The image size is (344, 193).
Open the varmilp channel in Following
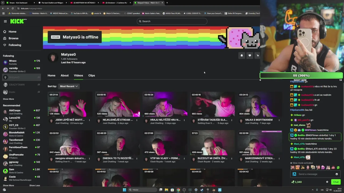pos(21,70)
